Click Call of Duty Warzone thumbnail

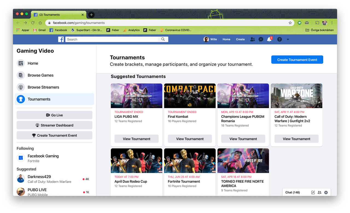(x=296, y=96)
